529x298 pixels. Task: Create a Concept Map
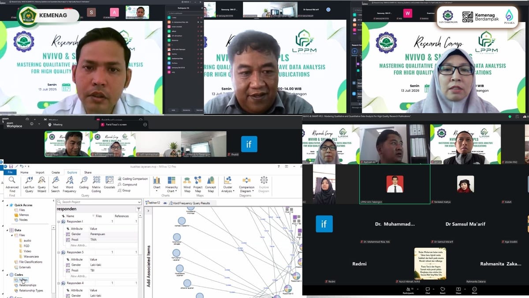[210, 184]
